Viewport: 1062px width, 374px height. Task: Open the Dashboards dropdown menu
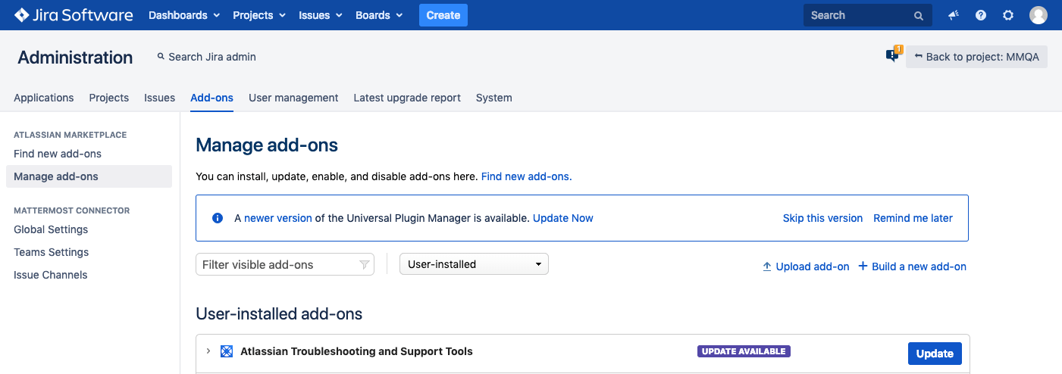184,15
